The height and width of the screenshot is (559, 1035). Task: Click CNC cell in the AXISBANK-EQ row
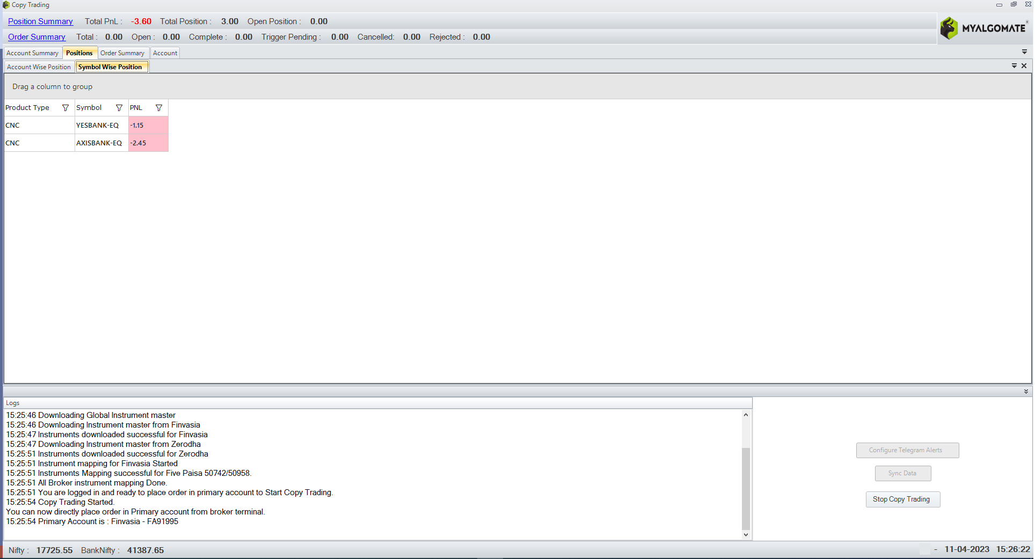(39, 143)
